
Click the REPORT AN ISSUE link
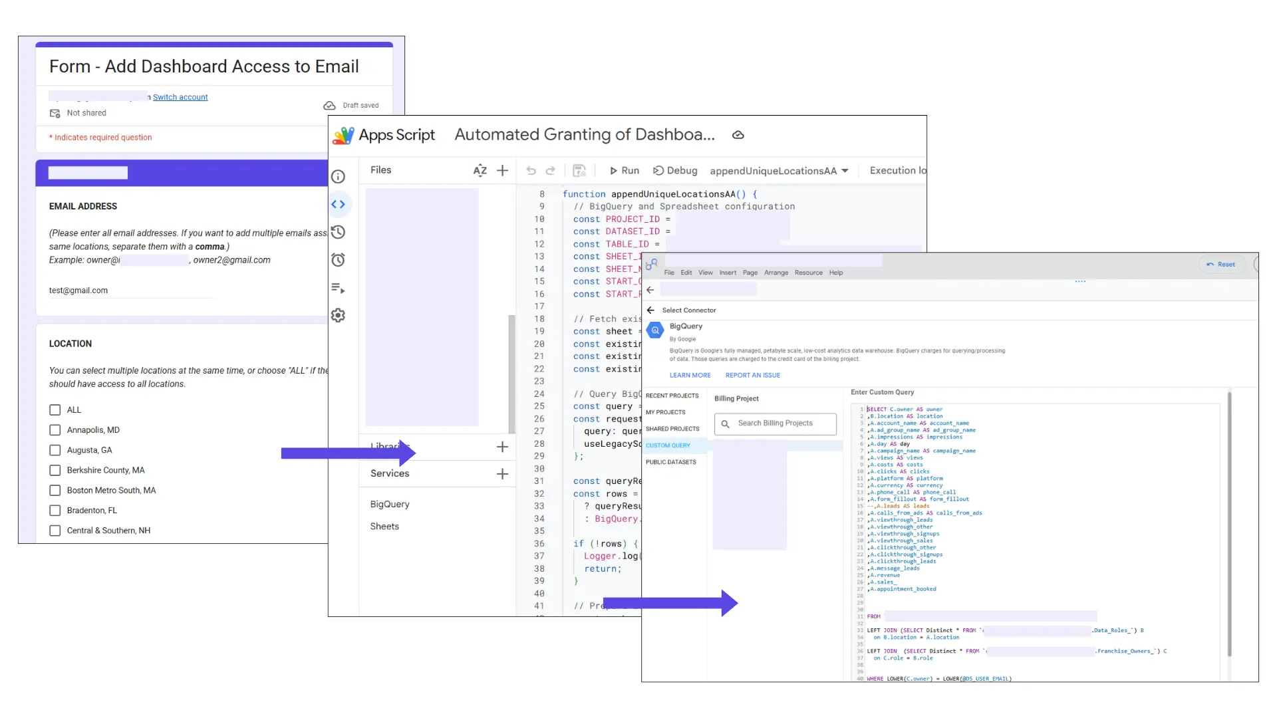pyautogui.click(x=753, y=376)
